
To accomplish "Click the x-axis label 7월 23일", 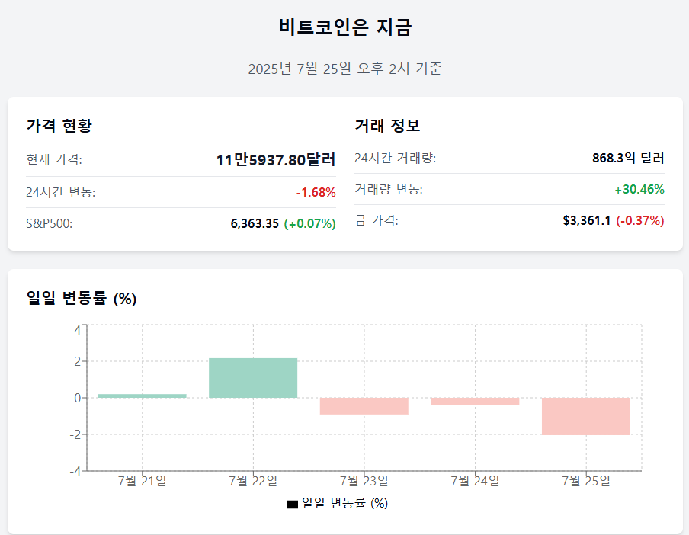I will coord(364,481).
